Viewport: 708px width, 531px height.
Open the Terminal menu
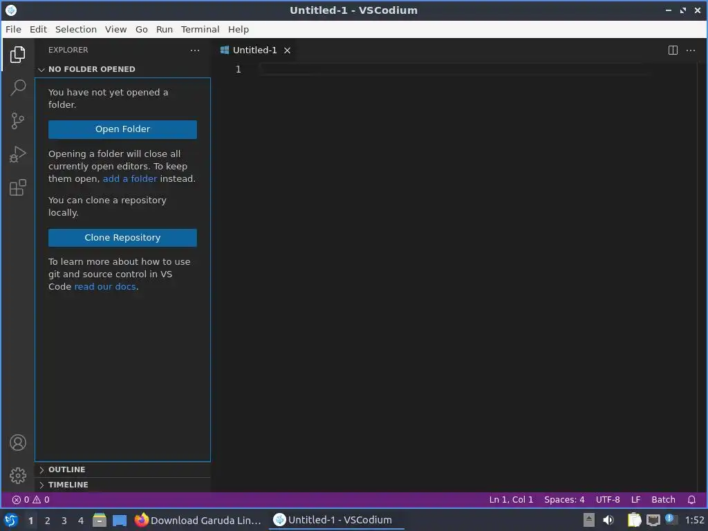tap(200, 29)
